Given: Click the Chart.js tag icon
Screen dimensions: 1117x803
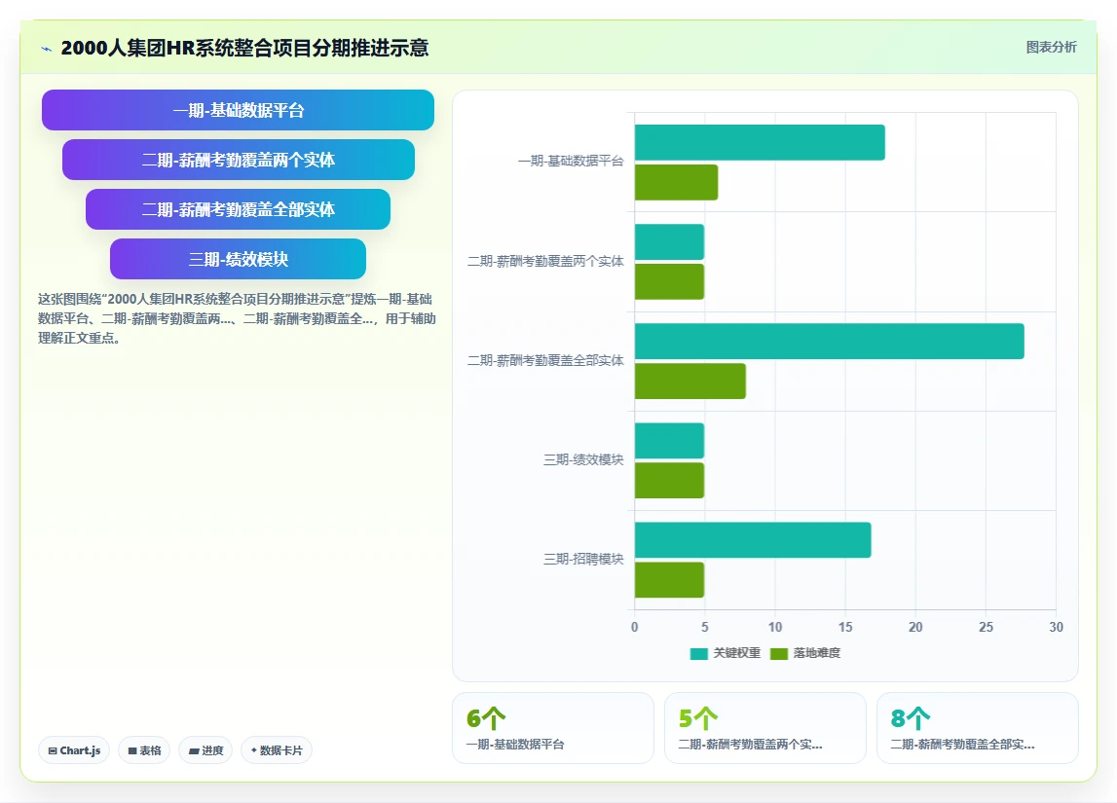Looking at the screenshot, I should point(53,751).
